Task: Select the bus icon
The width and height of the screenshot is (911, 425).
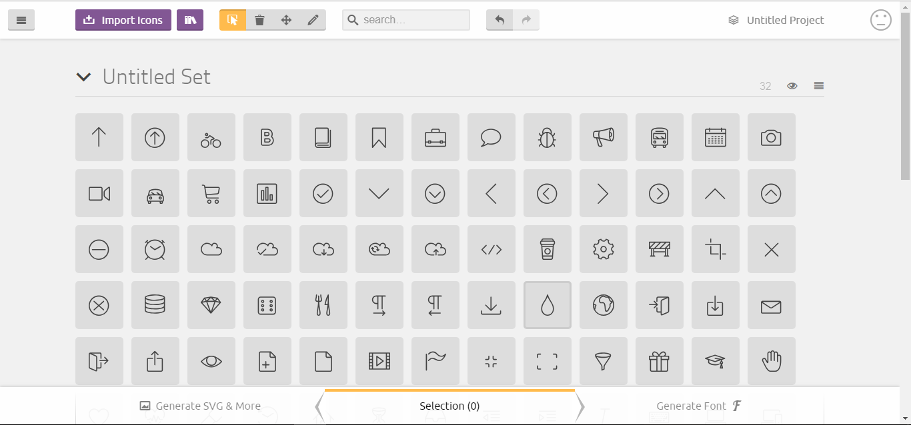Action: coord(660,137)
